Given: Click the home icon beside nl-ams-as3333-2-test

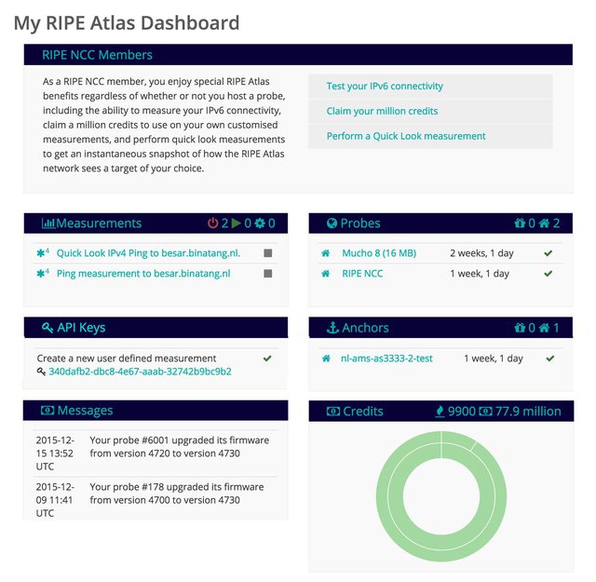Looking at the screenshot, I should [x=326, y=359].
